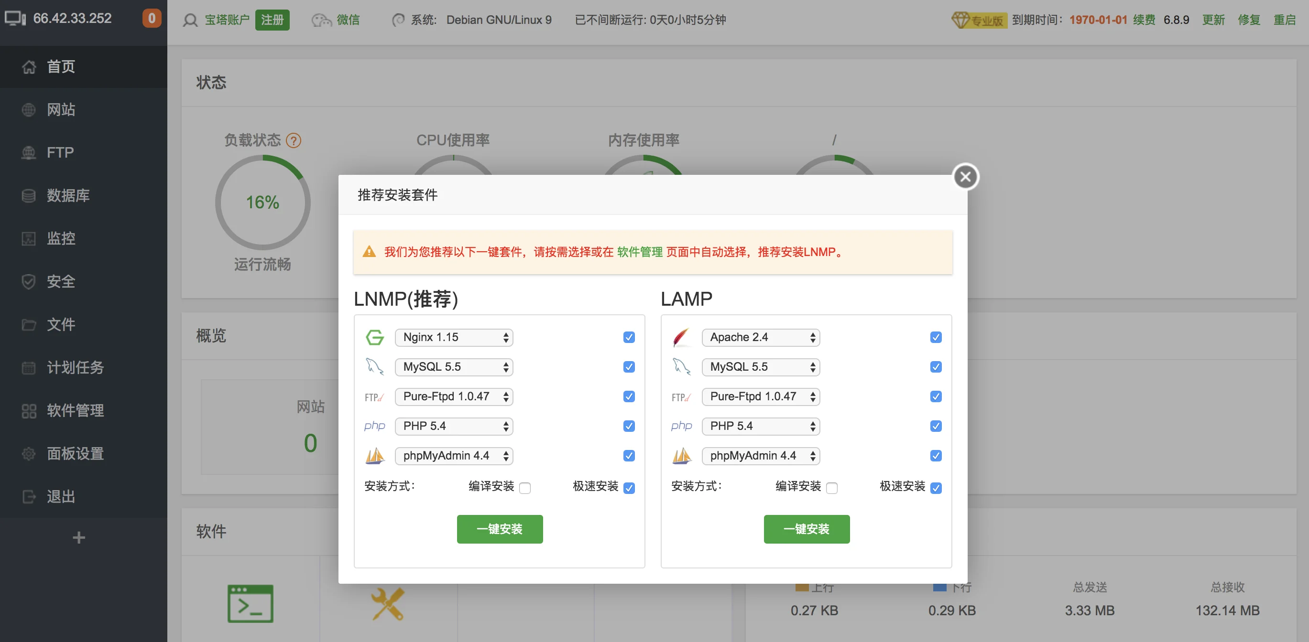Click the Debian system logo icon
The width and height of the screenshot is (1309, 642).
coord(398,20)
